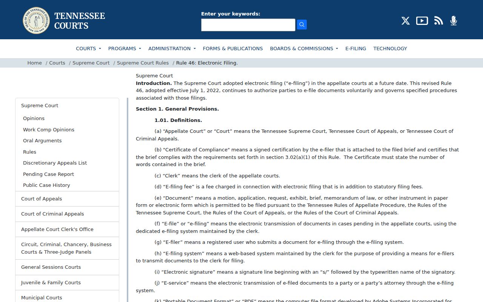
Task: Open Work Comp Opinions sidebar link
Action: (49, 129)
